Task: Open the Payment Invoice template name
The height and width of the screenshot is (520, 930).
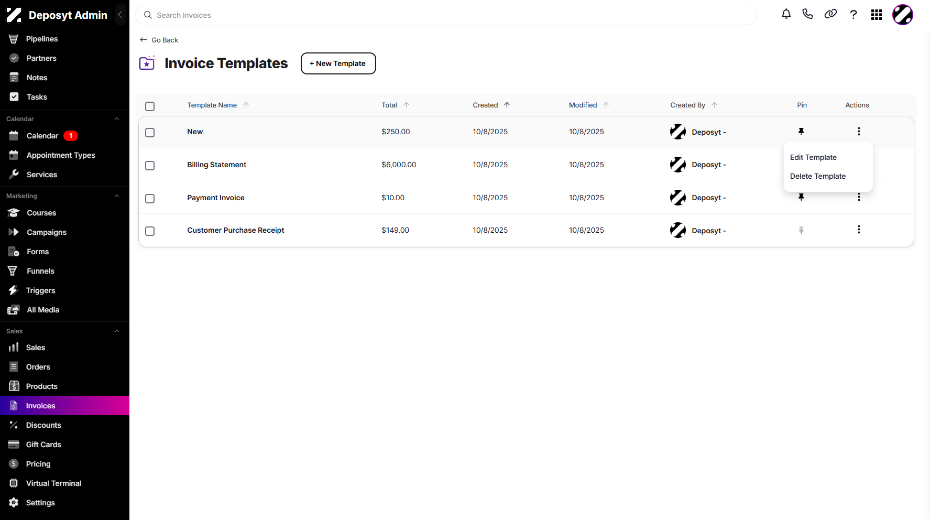Action: click(216, 198)
